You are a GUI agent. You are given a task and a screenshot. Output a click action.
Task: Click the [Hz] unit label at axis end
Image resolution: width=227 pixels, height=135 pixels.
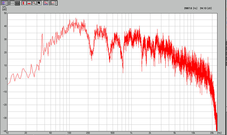pos(219,133)
